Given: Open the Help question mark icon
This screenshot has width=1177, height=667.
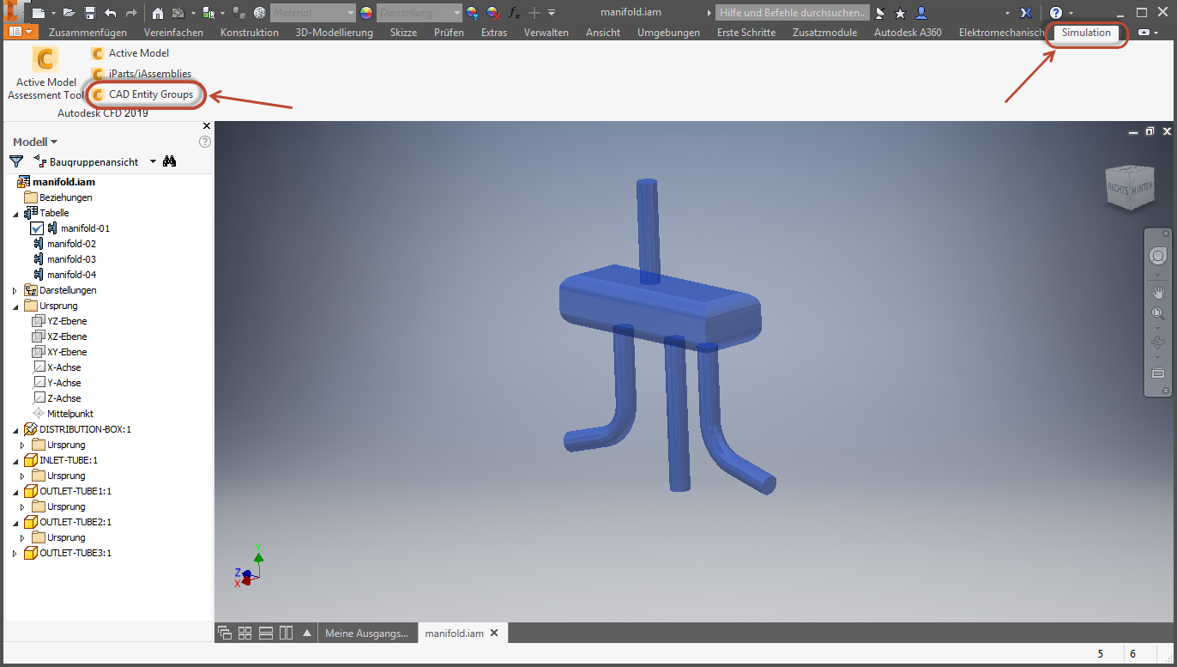Looking at the screenshot, I should point(1056,13).
